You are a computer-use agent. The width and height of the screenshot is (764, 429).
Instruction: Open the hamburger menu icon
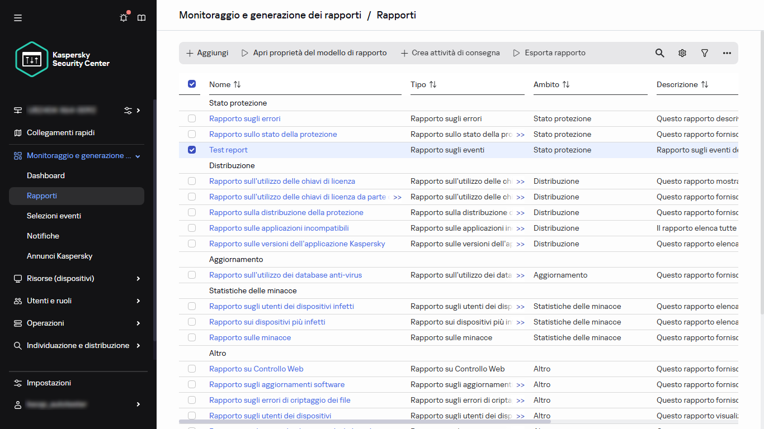tap(18, 18)
